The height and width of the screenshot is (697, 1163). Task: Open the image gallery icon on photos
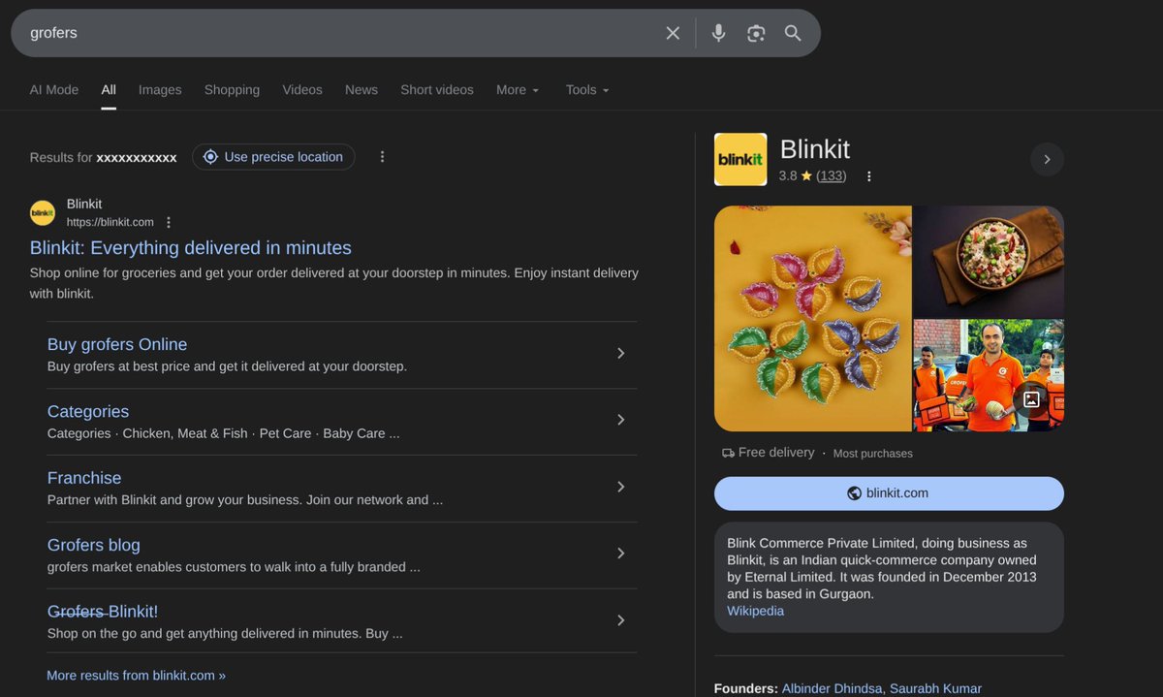pos(1031,399)
